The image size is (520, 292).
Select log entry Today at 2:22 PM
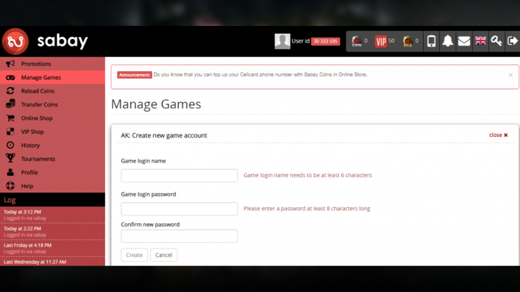pyautogui.click(x=53, y=232)
